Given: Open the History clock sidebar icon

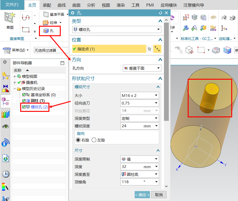Looking at the screenshot, I should [x=6, y=174].
